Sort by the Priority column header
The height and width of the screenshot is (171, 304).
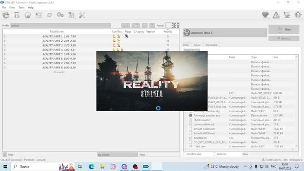(168, 31)
